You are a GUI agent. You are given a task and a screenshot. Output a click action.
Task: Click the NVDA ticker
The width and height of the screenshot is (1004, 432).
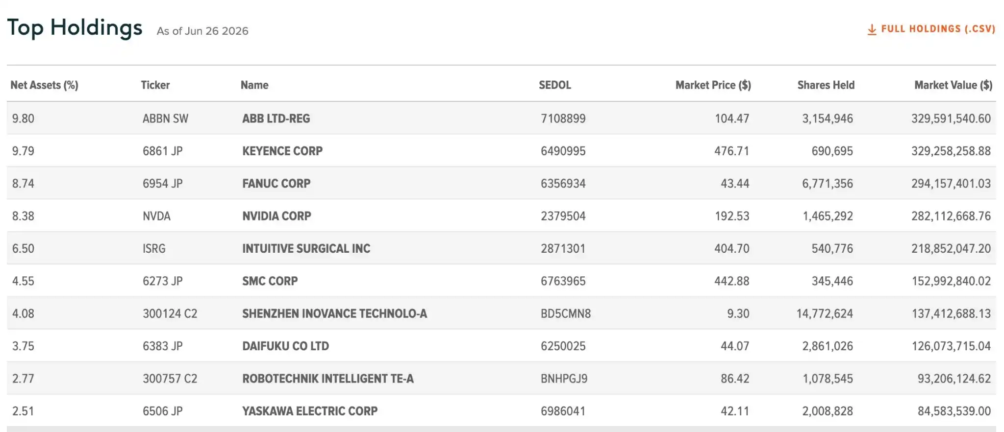click(x=156, y=216)
